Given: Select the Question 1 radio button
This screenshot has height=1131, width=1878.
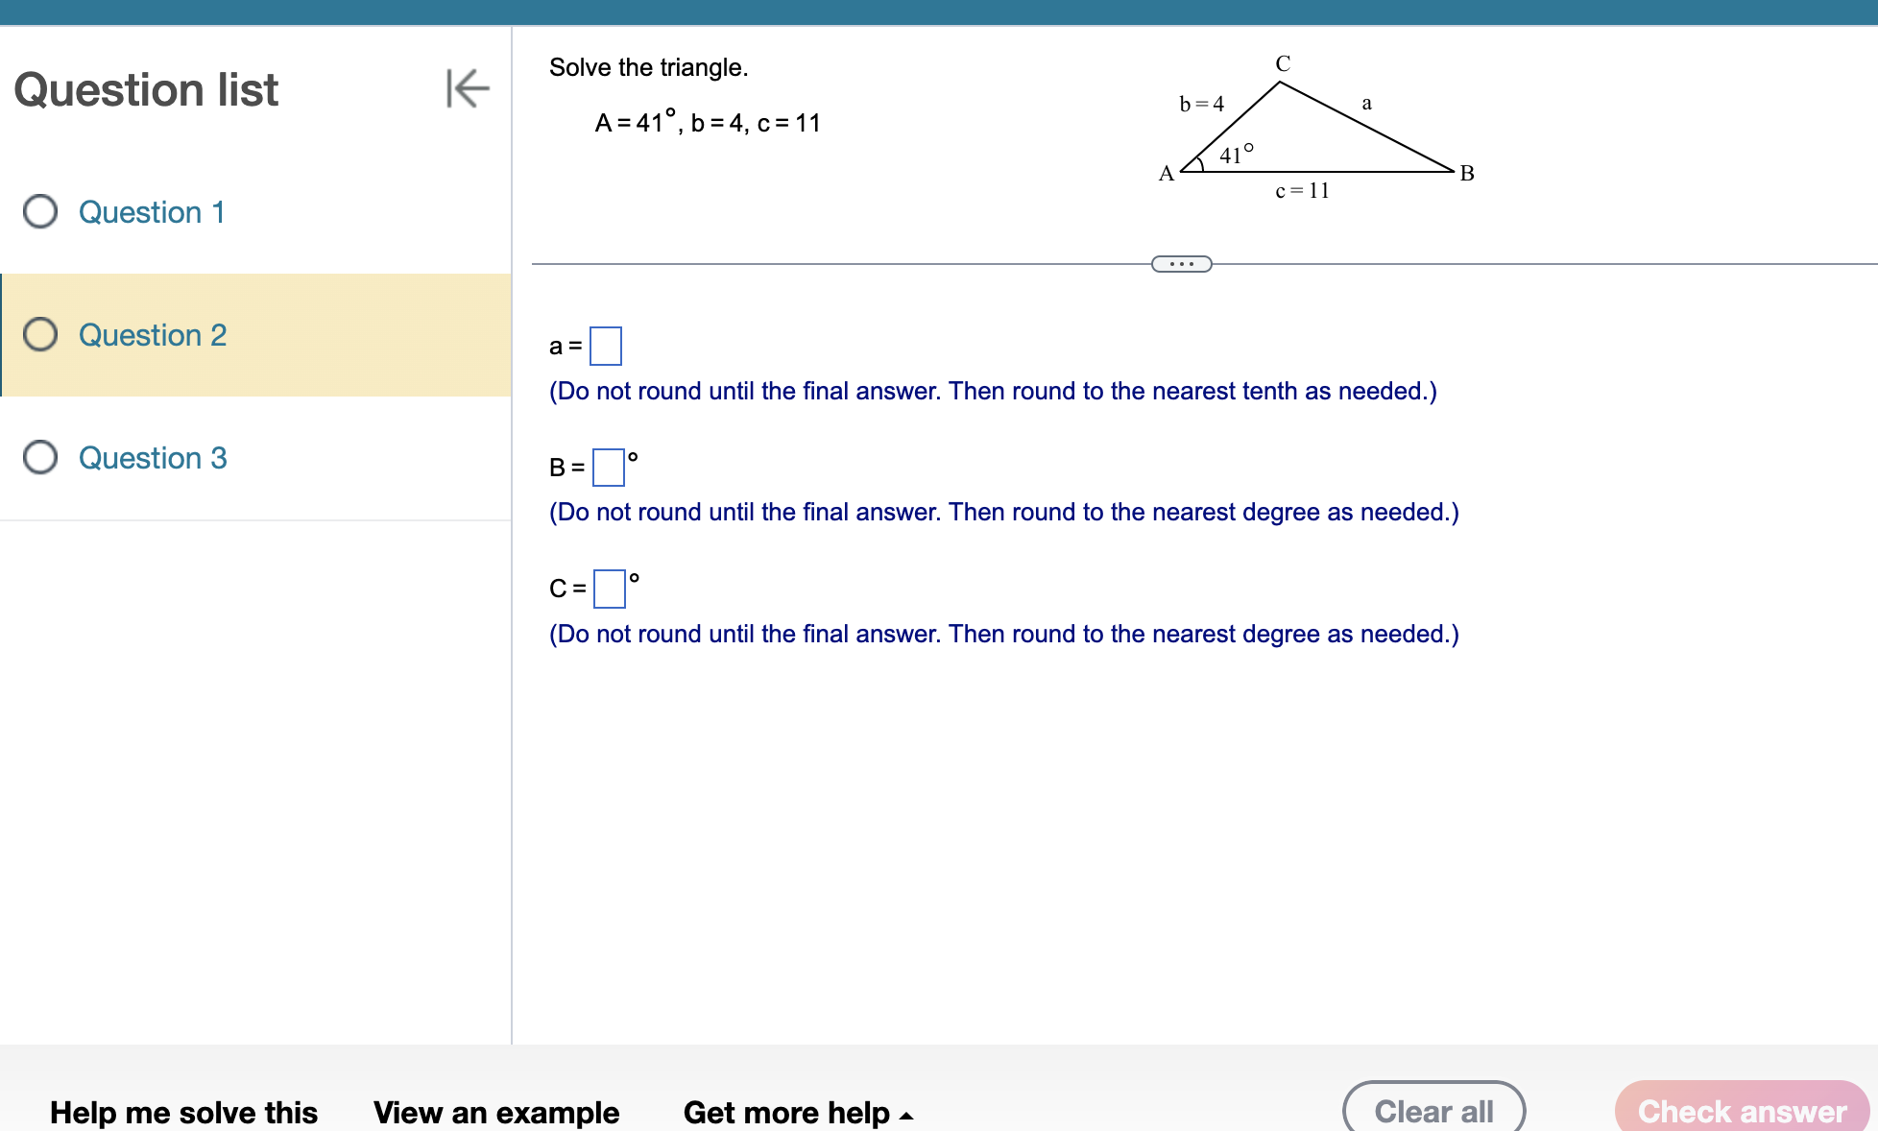Looking at the screenshot, I should coord(40,212).
